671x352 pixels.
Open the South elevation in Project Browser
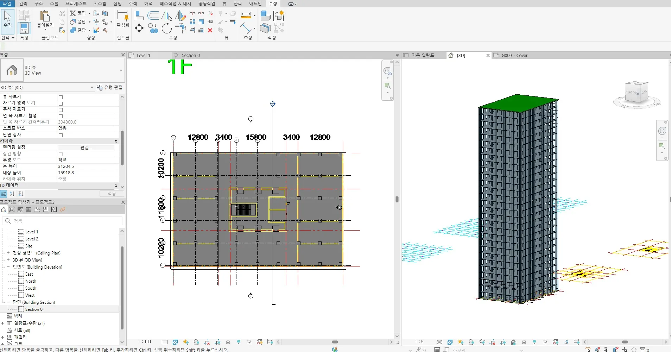pos(31,288)
